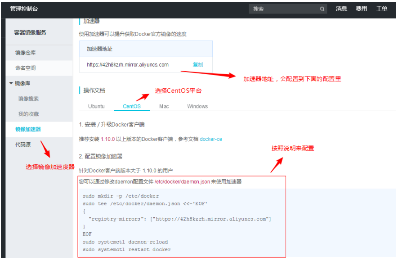Collapse the 镜像库 section arrow

point(11,83)
